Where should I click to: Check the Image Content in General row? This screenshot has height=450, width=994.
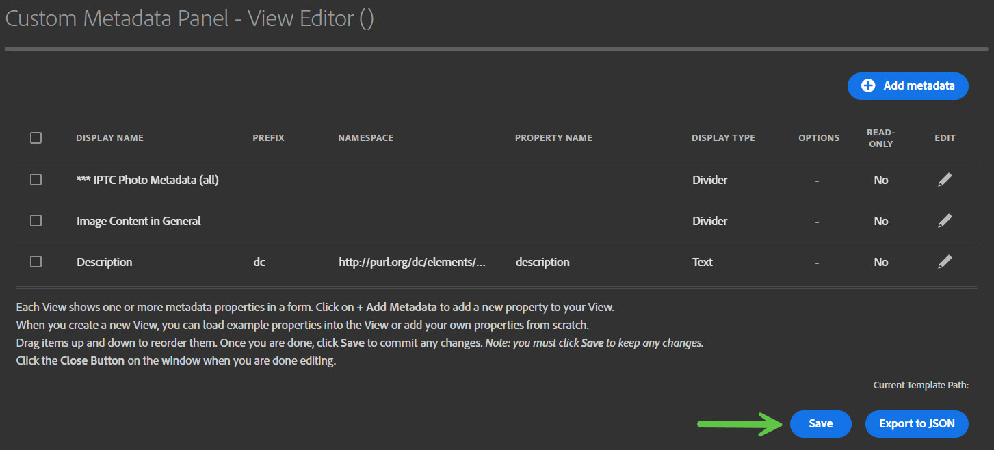pyautogui.click(x=36, y=221)
